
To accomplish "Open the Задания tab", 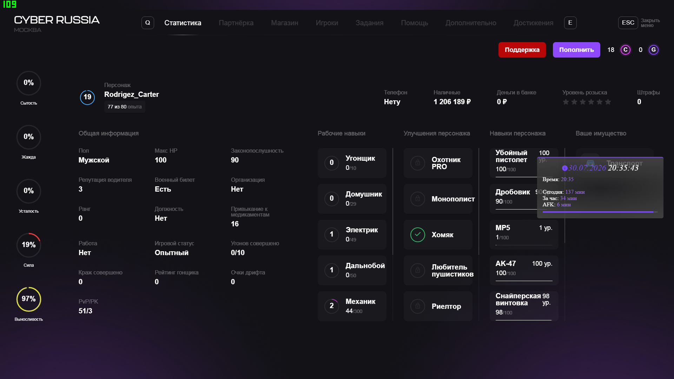I will [x=370, y=23].
